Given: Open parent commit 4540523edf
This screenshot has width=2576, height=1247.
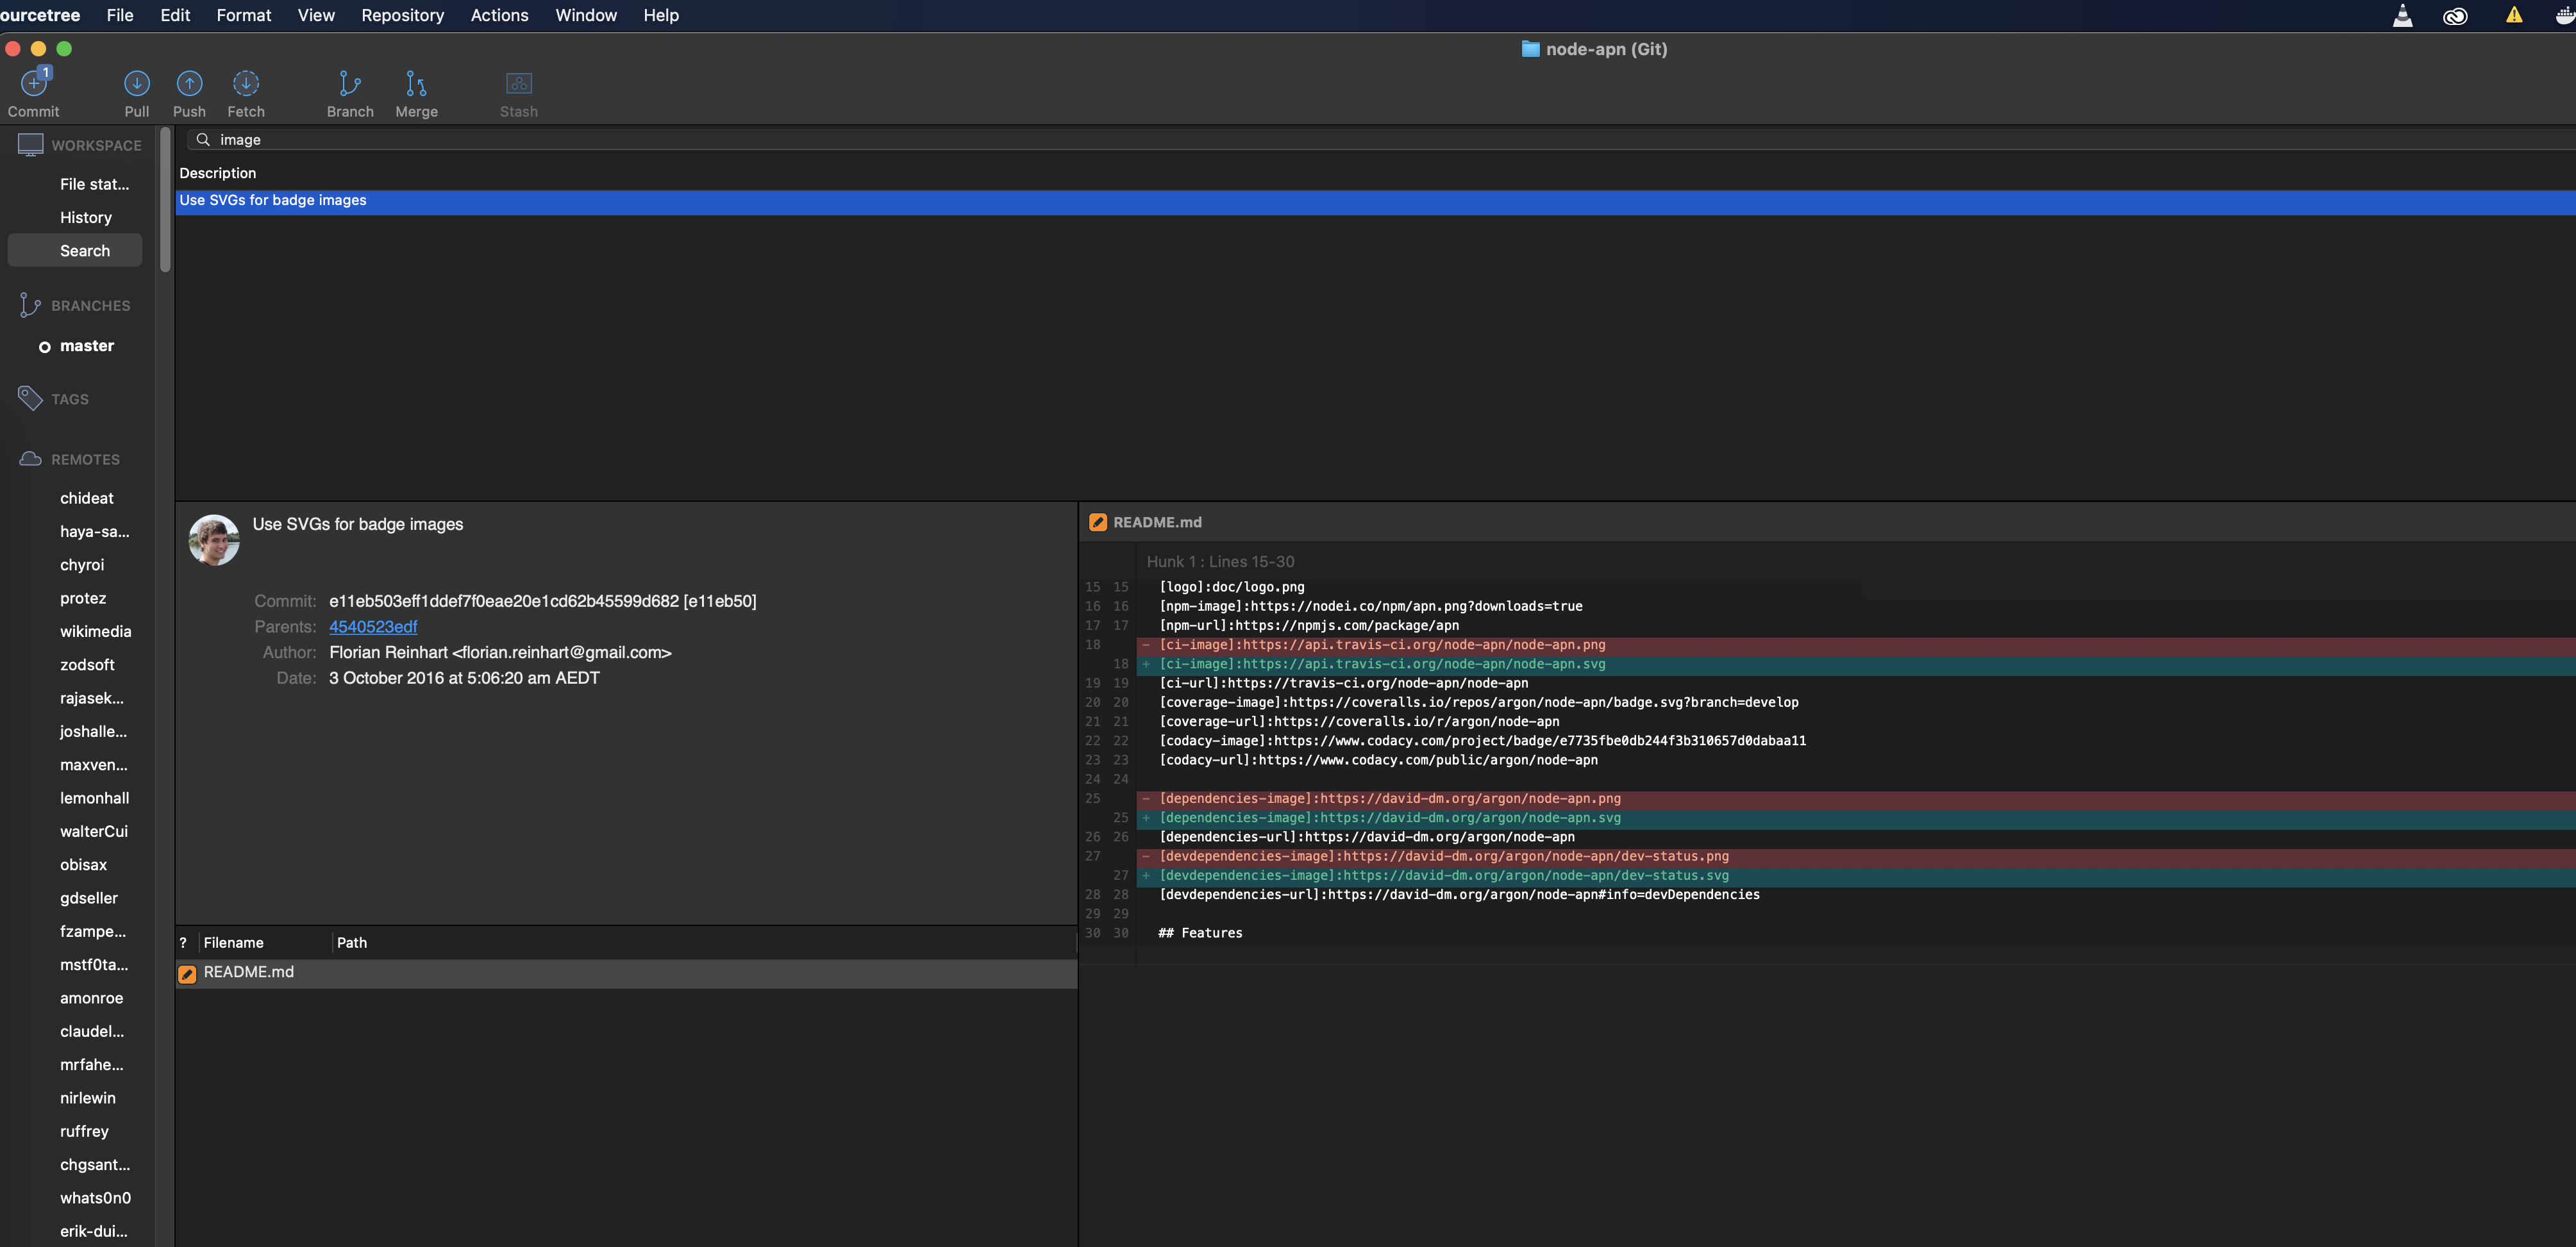Looking at the screenshot, I should pos(373,627).
